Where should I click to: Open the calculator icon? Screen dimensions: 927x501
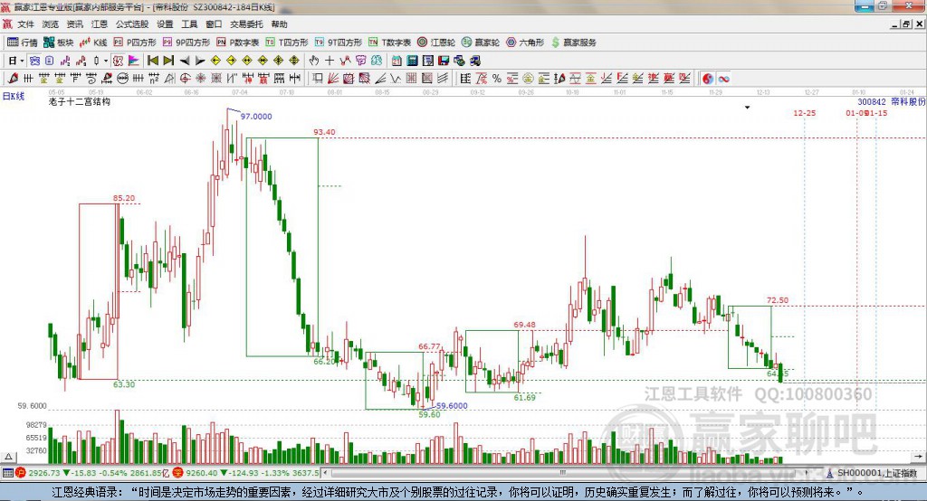click(413, 61)
